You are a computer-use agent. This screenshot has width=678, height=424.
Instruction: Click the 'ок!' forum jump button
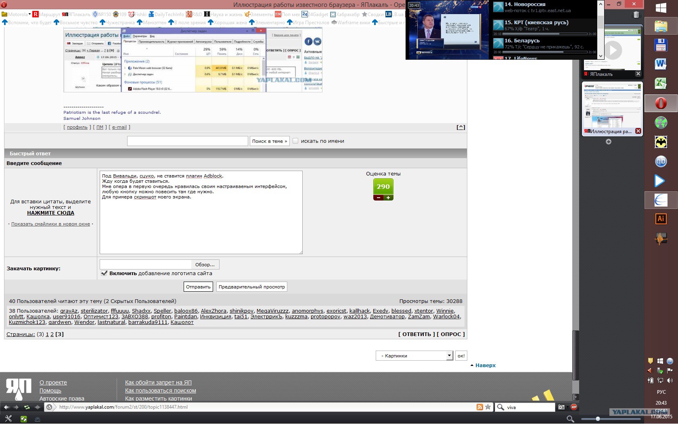pos(461,356)
